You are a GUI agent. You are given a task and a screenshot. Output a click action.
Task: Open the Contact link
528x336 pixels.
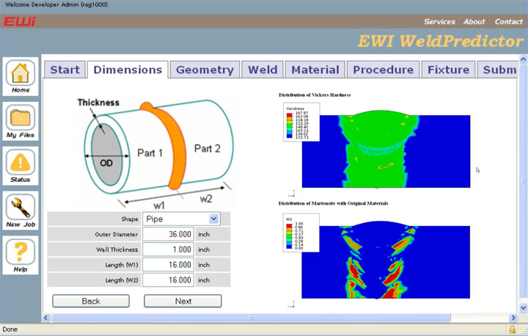tap(508, 21)
